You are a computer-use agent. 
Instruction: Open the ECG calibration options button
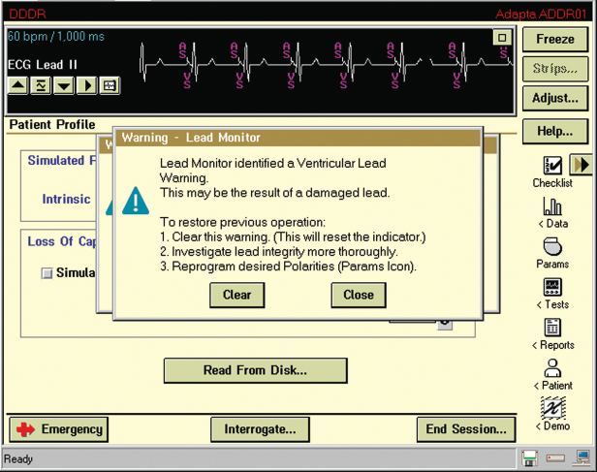coord(110,86)
